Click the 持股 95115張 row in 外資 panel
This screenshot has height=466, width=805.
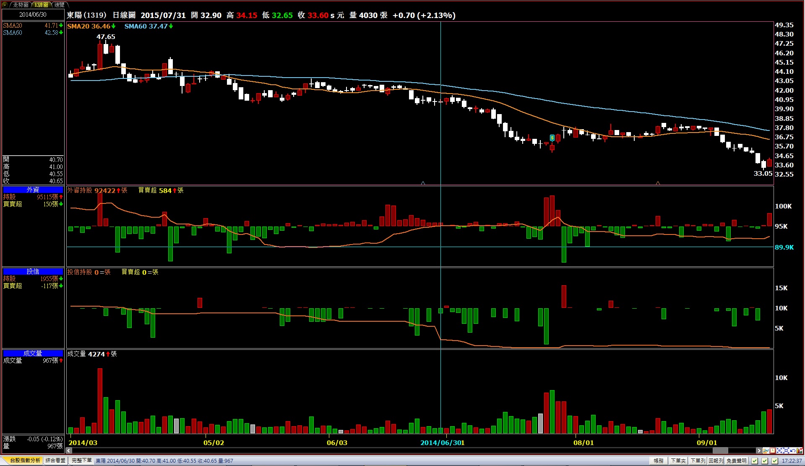[33, 197]
